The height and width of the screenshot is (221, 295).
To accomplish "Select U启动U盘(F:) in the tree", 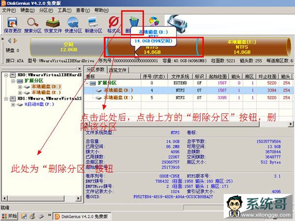I will 39,104.
